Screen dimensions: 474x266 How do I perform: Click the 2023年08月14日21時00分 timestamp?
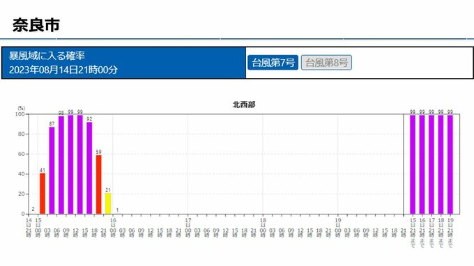[x=63, y=70]
